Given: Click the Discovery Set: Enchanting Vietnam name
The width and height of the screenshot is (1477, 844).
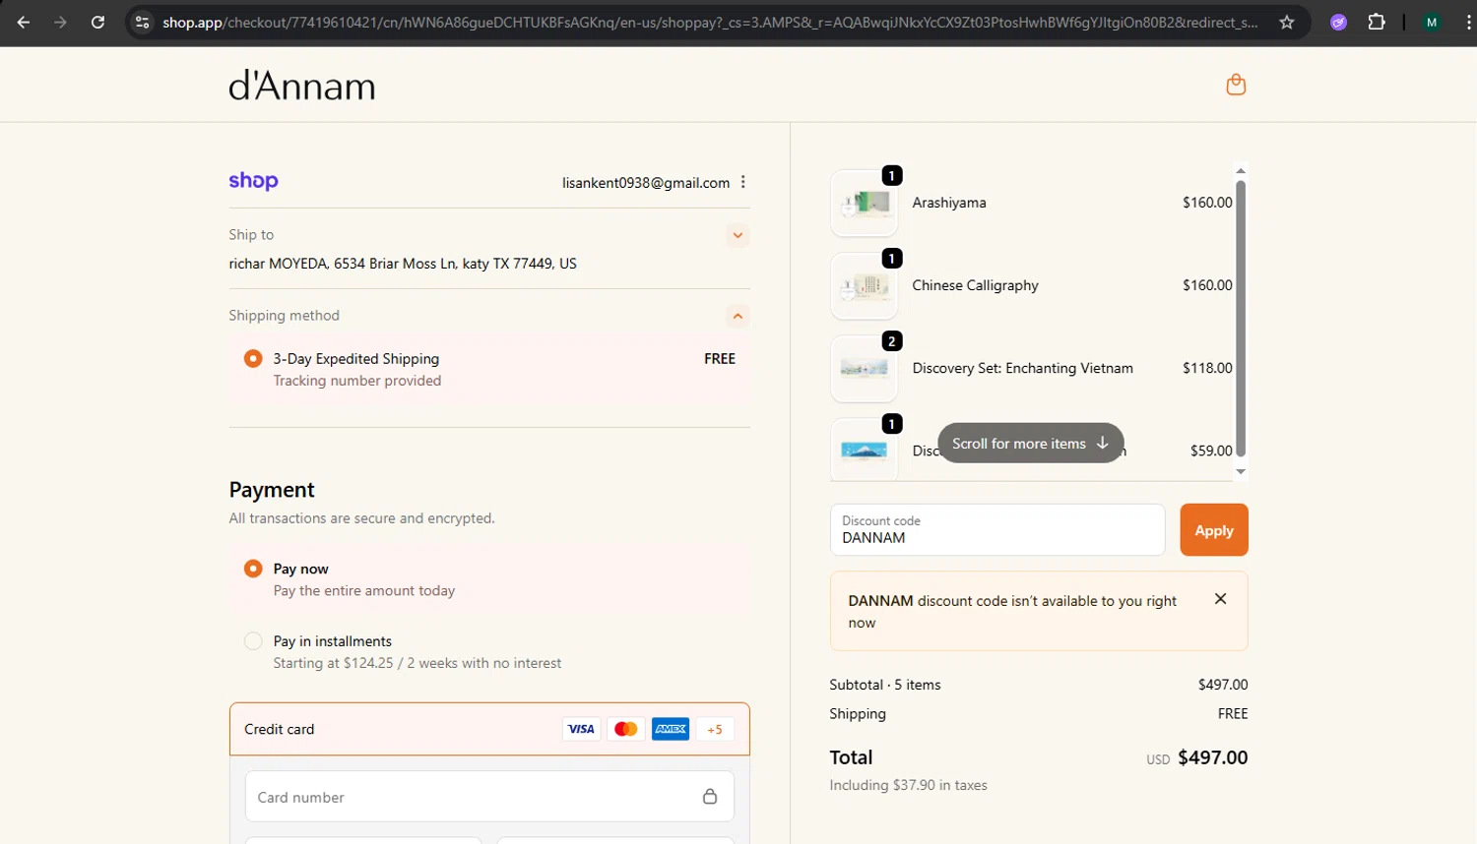Looking at the screenshot, I should point(1022,368).
